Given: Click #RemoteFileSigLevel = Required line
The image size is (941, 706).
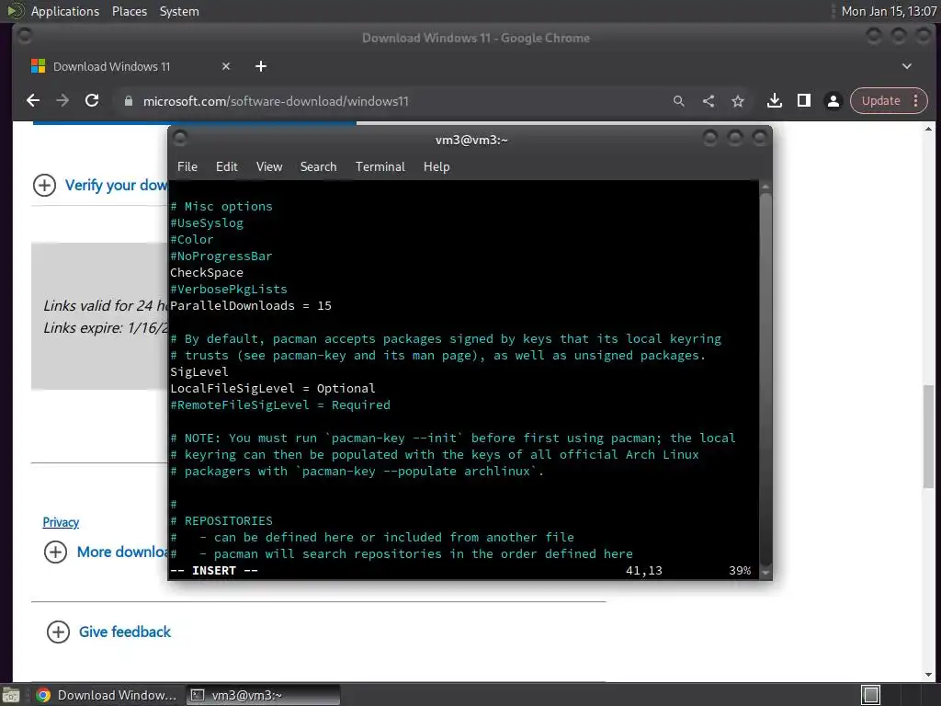Looking at the screenshot, I should click(279, 405).
